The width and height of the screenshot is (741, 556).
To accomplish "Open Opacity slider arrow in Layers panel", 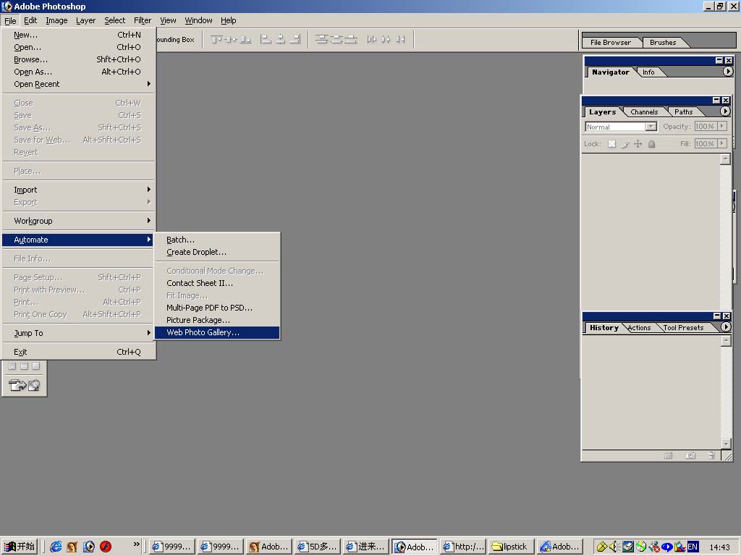I will [722, 126].
